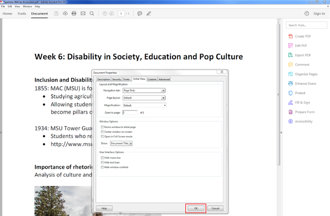
Task: Click the Find text magnifier icon
Action: point(92,14)
